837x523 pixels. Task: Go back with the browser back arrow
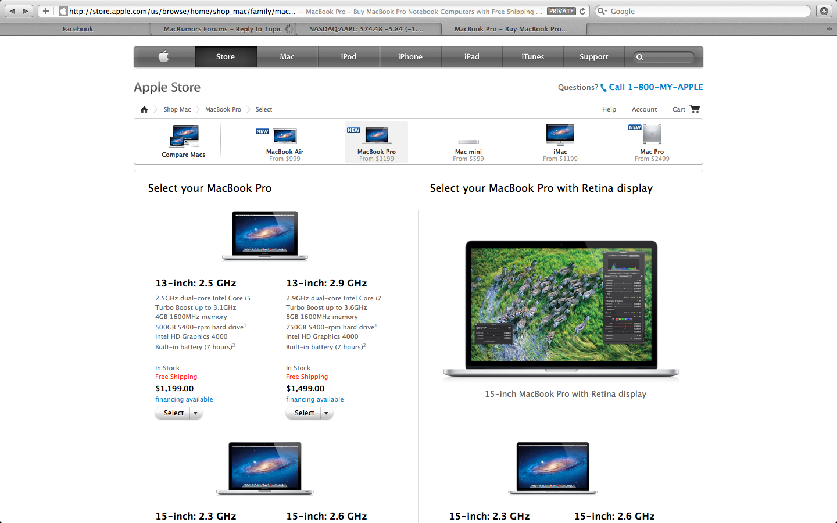tap(12, 11)
